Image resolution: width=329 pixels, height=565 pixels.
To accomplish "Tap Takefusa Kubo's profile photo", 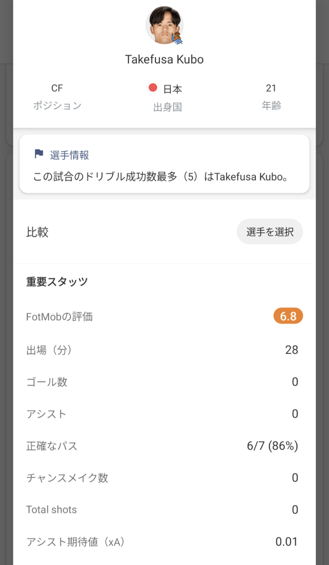I will coord(164,25).
